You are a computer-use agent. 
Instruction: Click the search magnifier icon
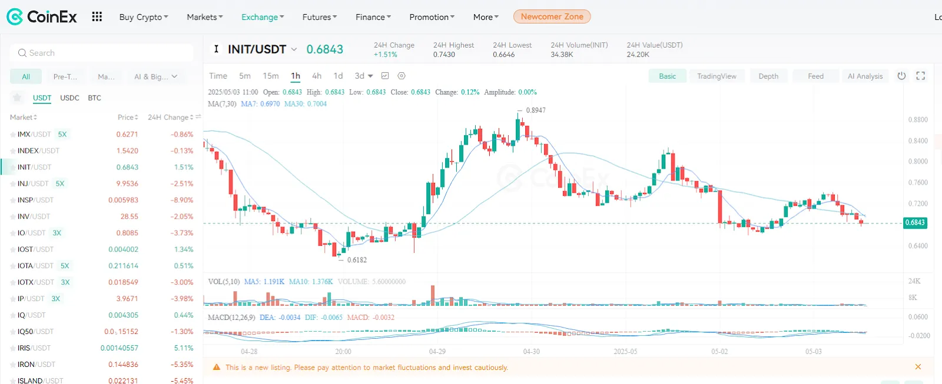tap(22, 53)
